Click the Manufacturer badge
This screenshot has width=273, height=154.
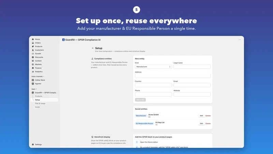click(x=141, y=116)
